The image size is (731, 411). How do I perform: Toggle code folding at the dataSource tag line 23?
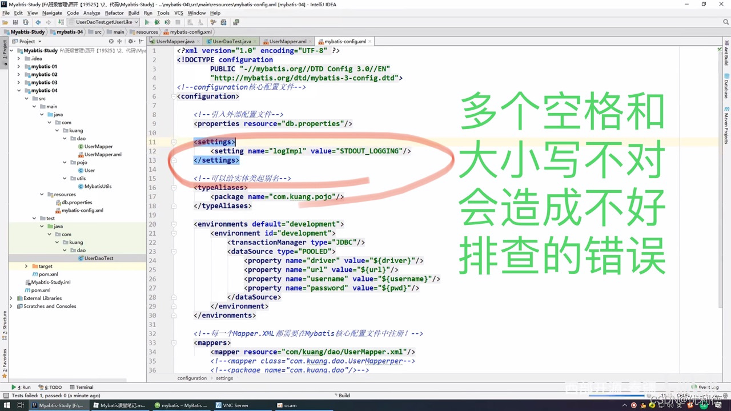pos(174,252)
